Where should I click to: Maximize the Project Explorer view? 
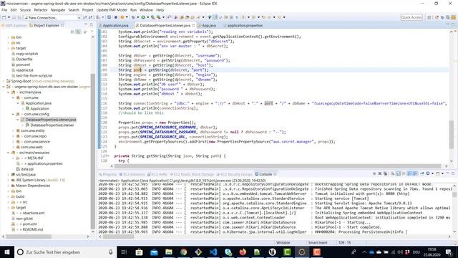91,25
